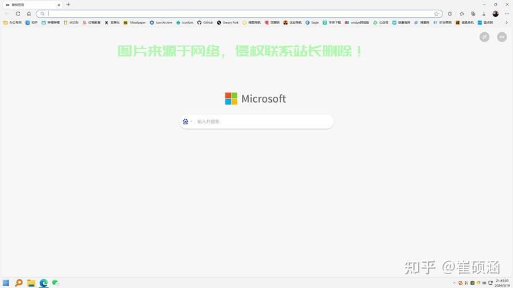Show more bookmarks with the chevron
The height and width of the screenshot is (288, 513).
coord(507,22)
